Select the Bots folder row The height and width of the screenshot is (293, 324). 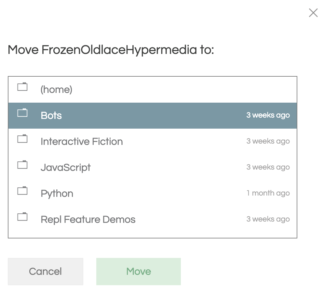click(x=153, y=116)
